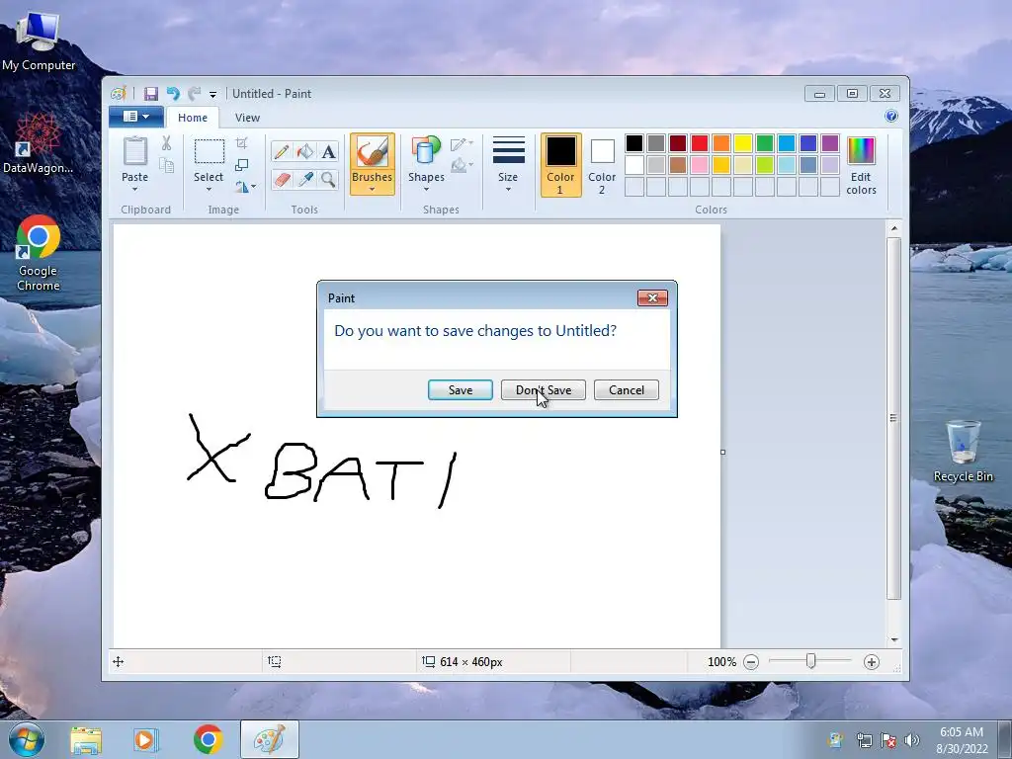The width and height of the screenshot is (1012, 759).
Task: Select Color 2 background button
Action: 602,165
